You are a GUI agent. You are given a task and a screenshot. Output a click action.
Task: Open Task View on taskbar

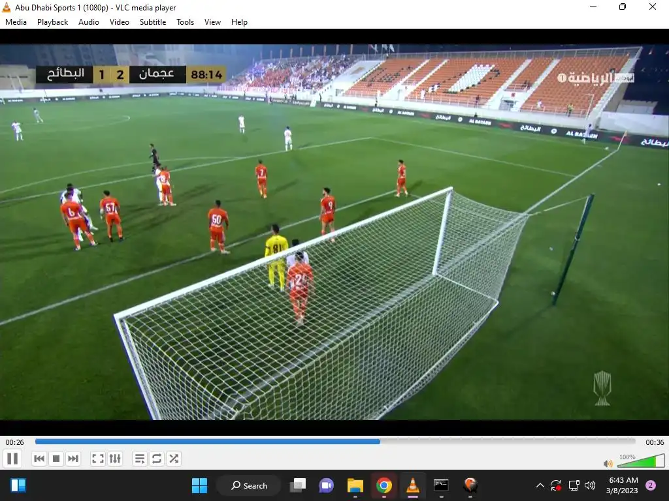tap(298, 485)
